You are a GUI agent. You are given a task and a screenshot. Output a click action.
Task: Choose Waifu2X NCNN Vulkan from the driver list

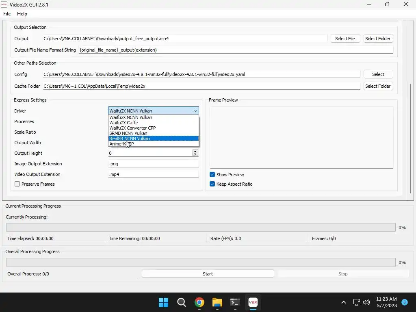[x=154, y=117]
